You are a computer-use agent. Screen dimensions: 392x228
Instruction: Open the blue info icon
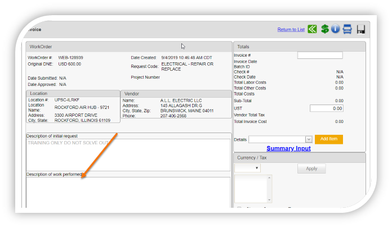tap(336, 29)
